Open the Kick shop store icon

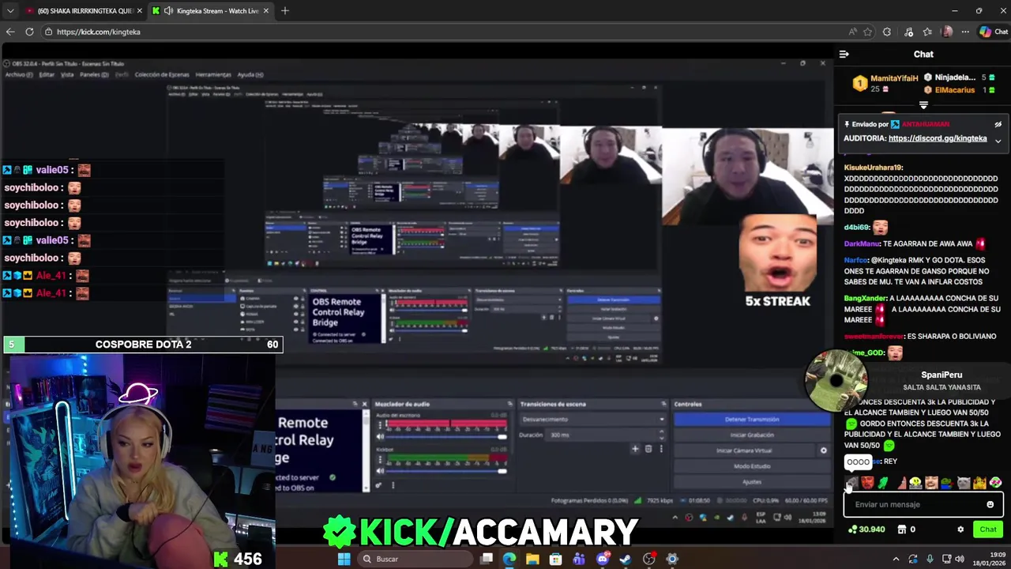coord(901,529)
